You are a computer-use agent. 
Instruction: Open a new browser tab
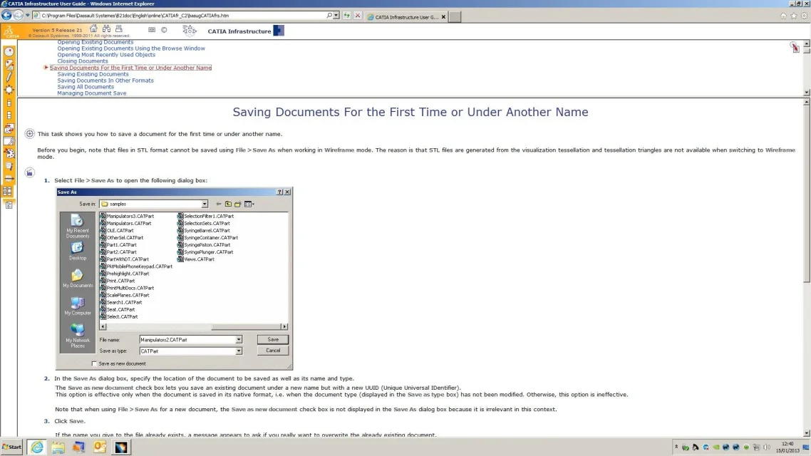[455, 17]
